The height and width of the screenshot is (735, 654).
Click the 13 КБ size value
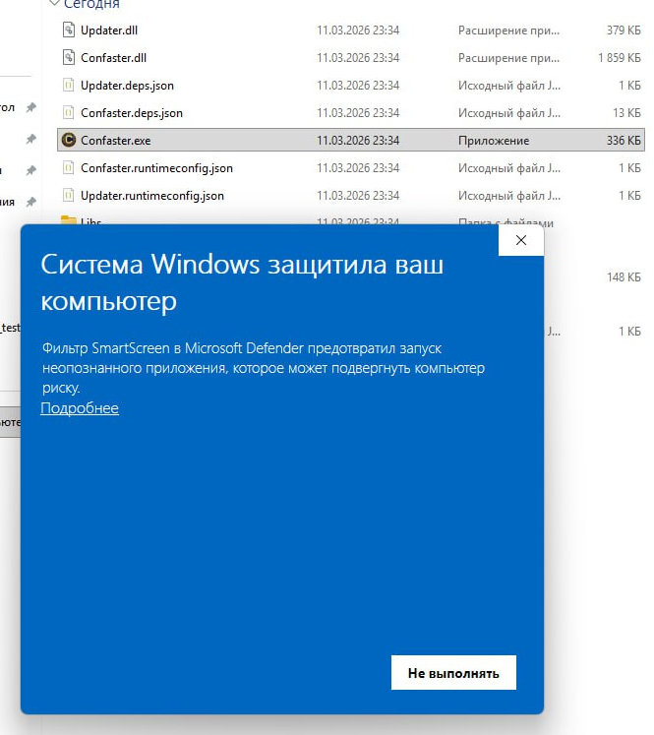(626, 113)
